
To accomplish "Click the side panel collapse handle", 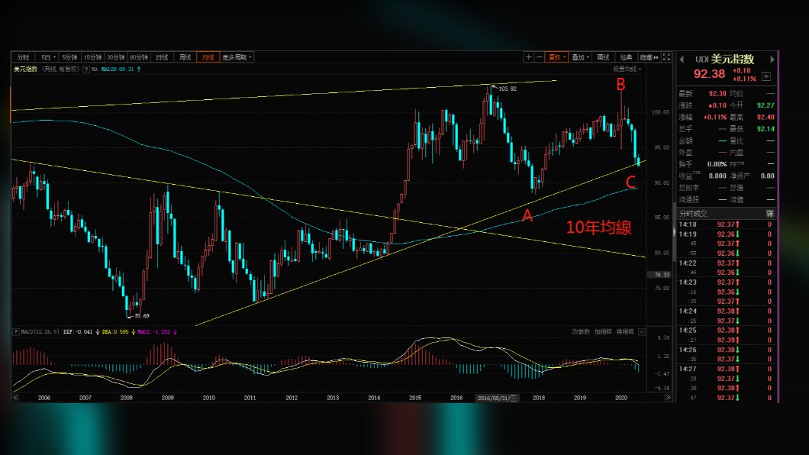I will (674, 232).
